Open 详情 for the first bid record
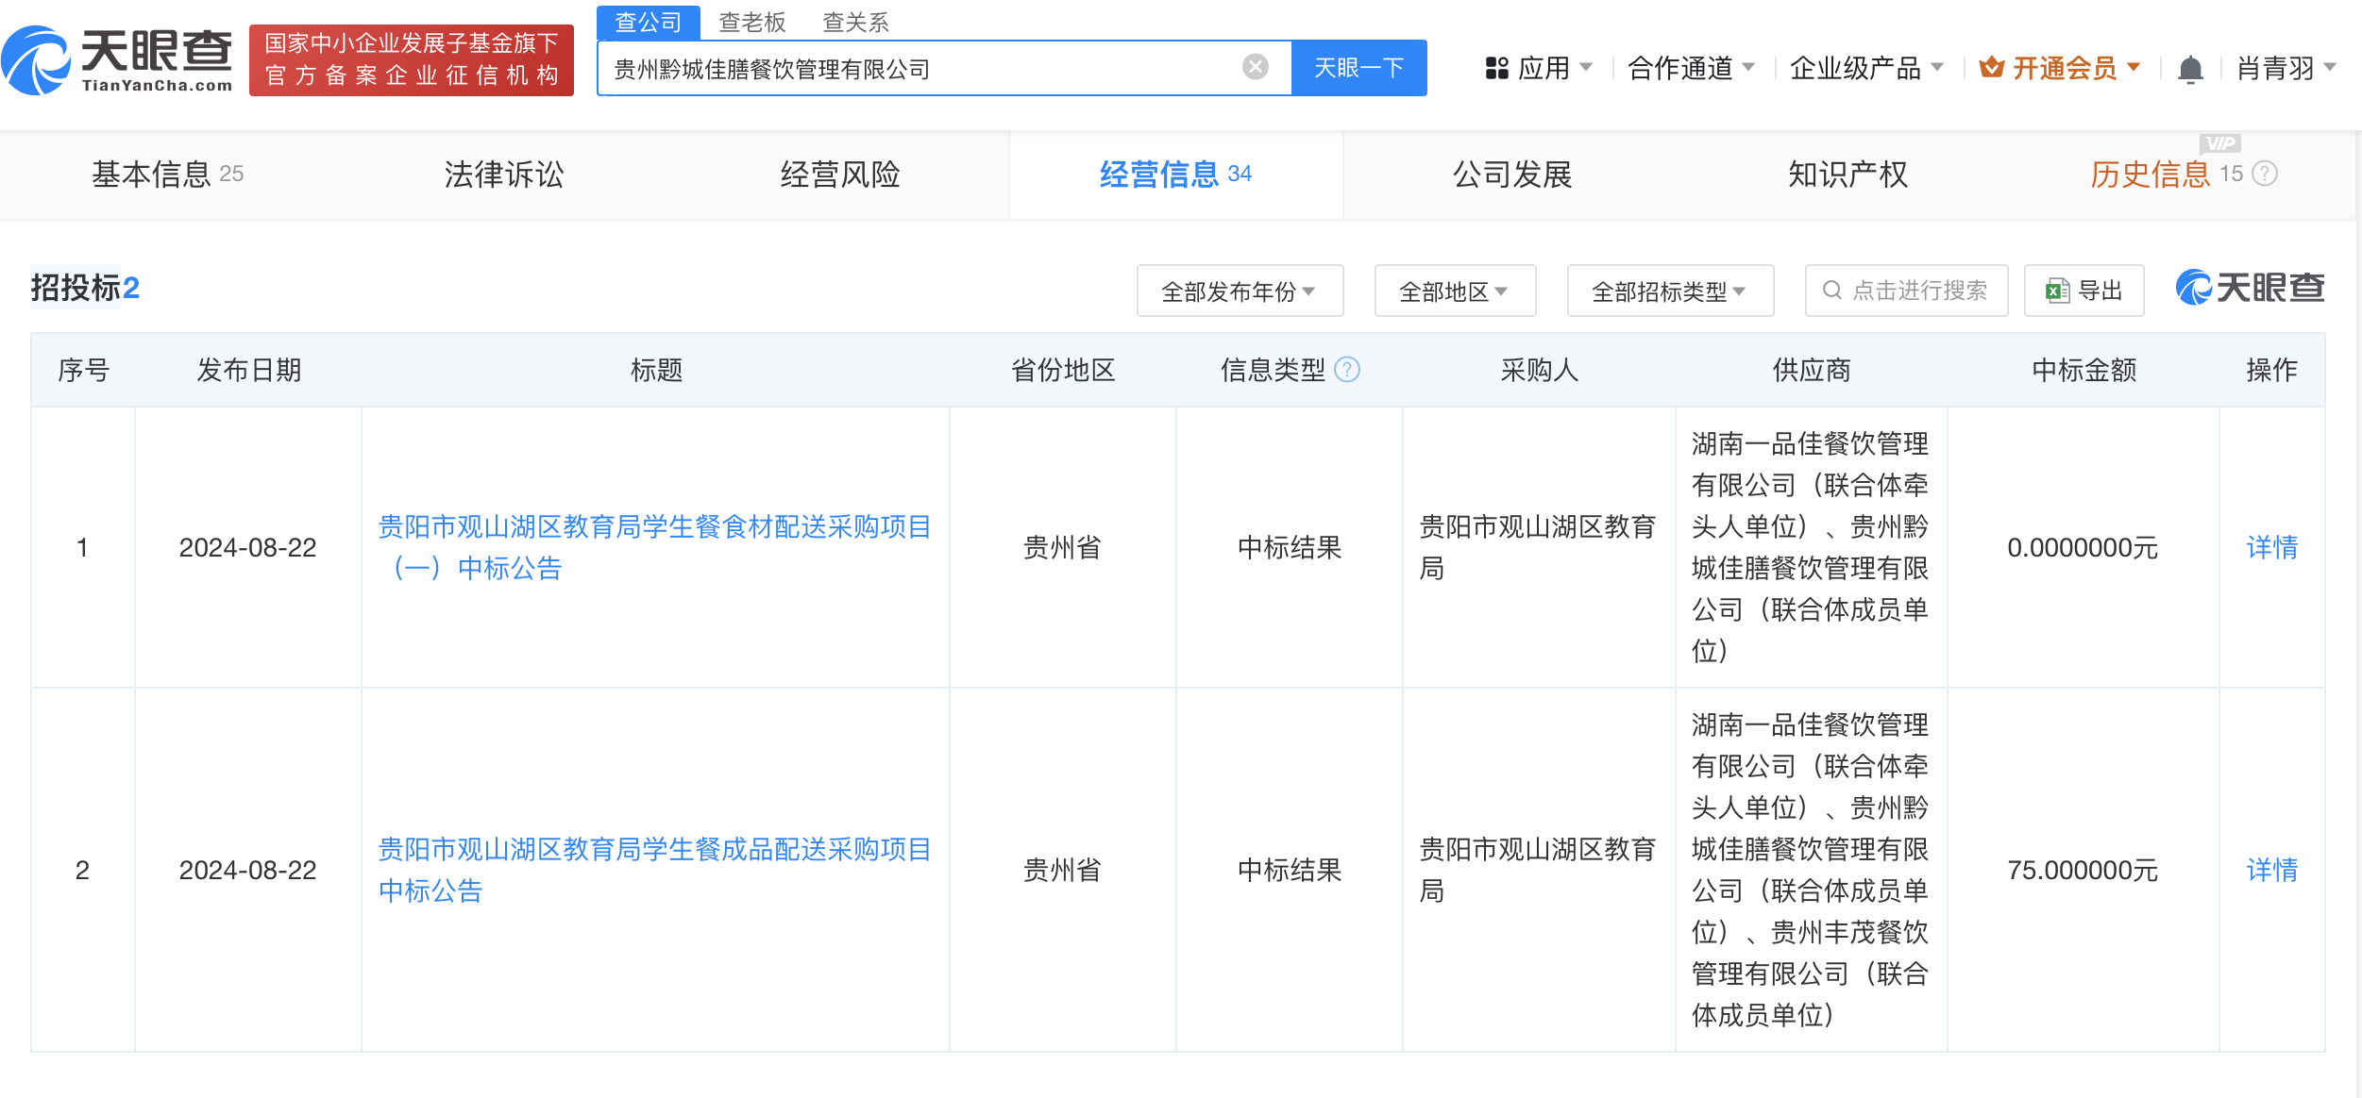The height and width of the screenshot is (1098, 2362). pyautogui.click(x=2271, y=547)
